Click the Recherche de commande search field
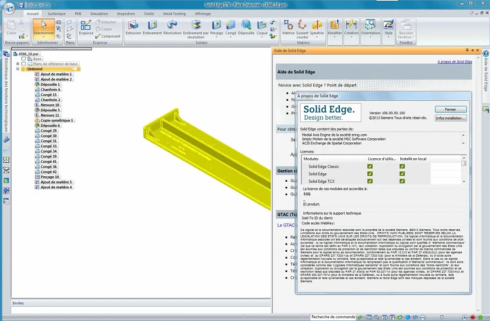 tap(333, 317)
